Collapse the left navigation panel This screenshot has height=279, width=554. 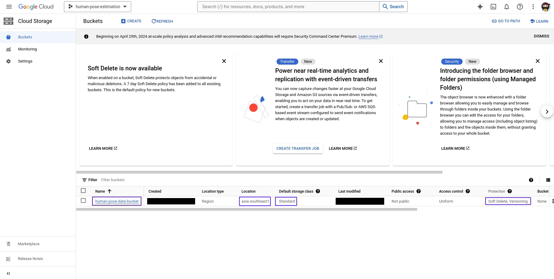pos(8,274)
